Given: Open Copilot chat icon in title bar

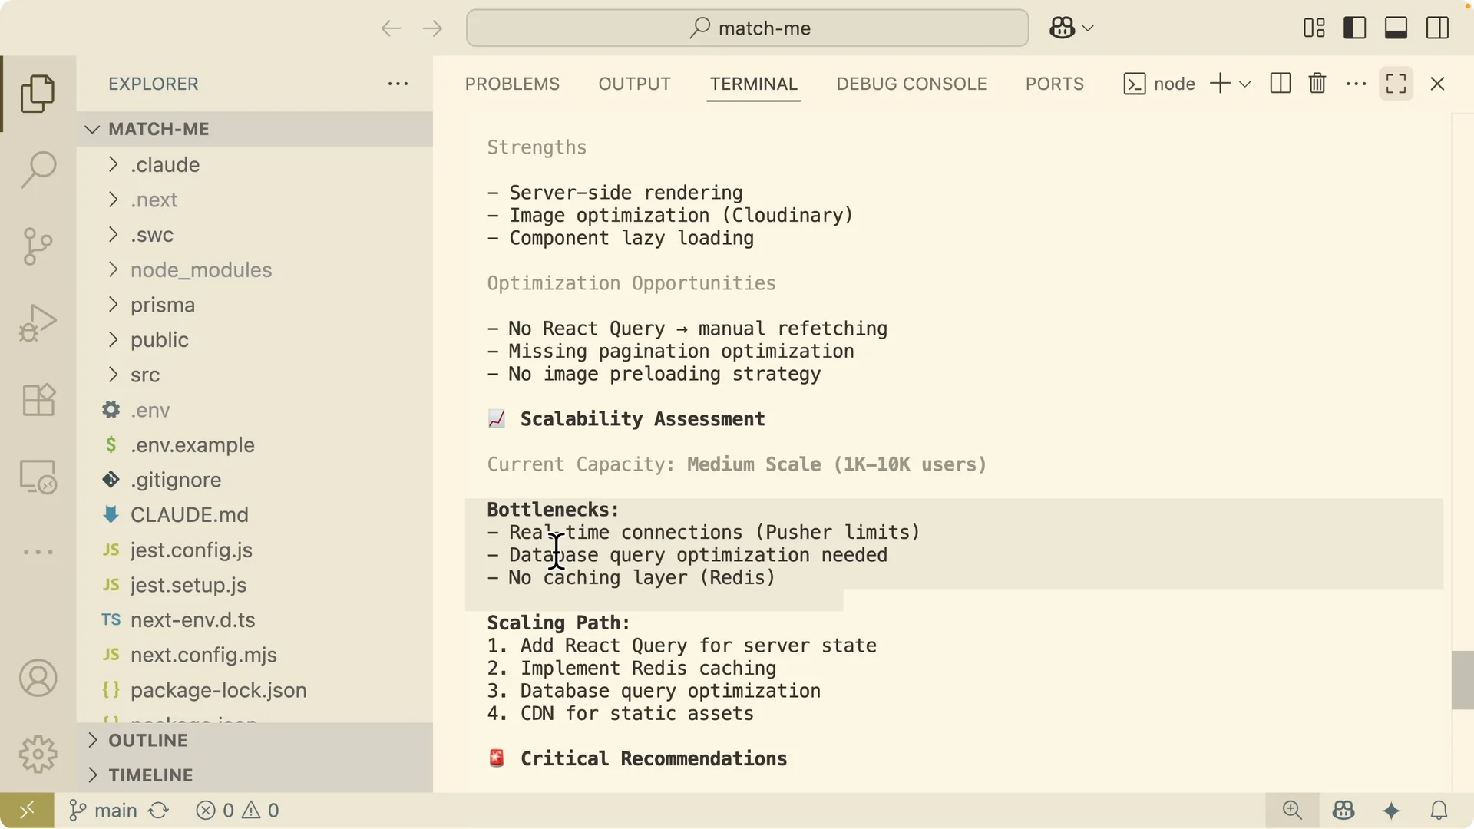Looking at the screenshot, I should tap(1063, 28).
